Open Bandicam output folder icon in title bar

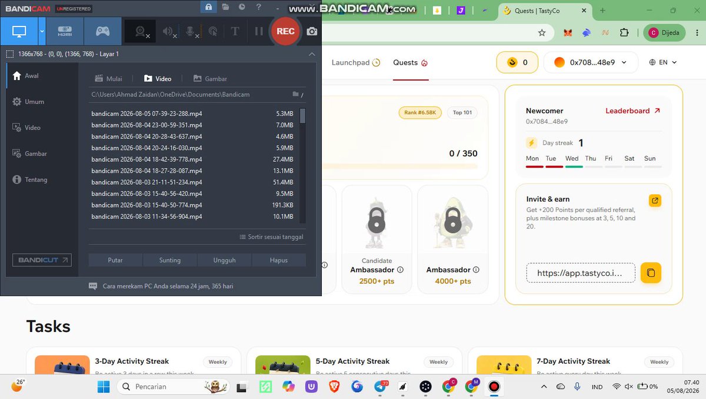(225, 7)
